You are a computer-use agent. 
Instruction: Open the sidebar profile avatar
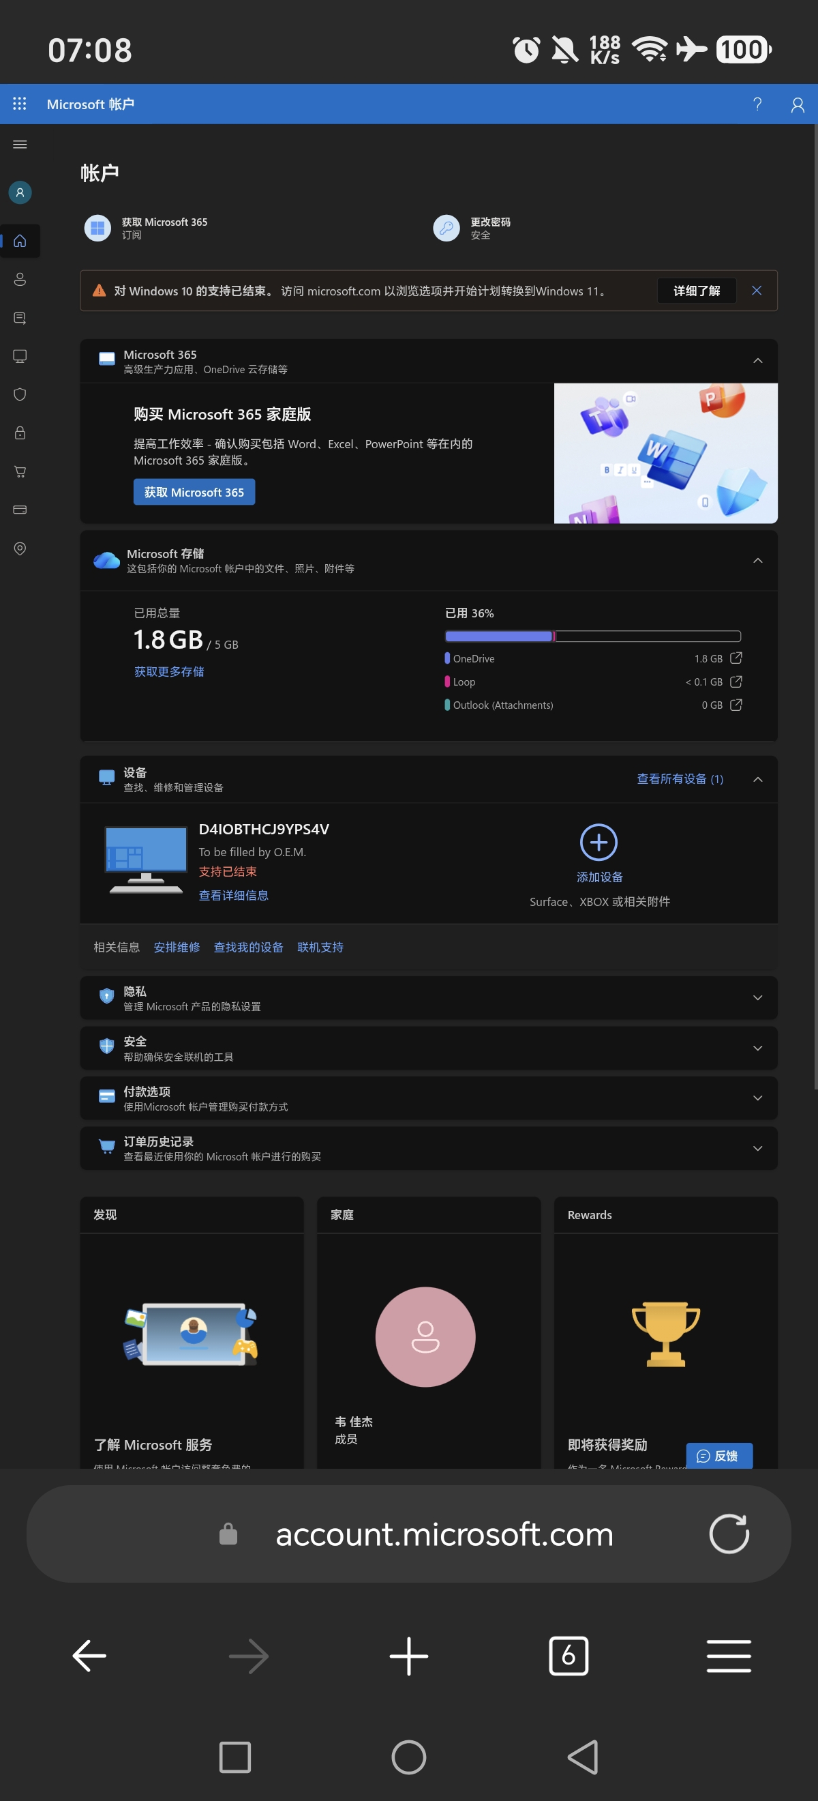point(20,192)
